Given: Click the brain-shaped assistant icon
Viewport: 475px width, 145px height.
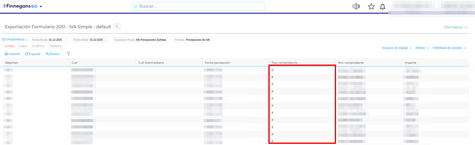Looking at the screenshot, I should 356,7.
